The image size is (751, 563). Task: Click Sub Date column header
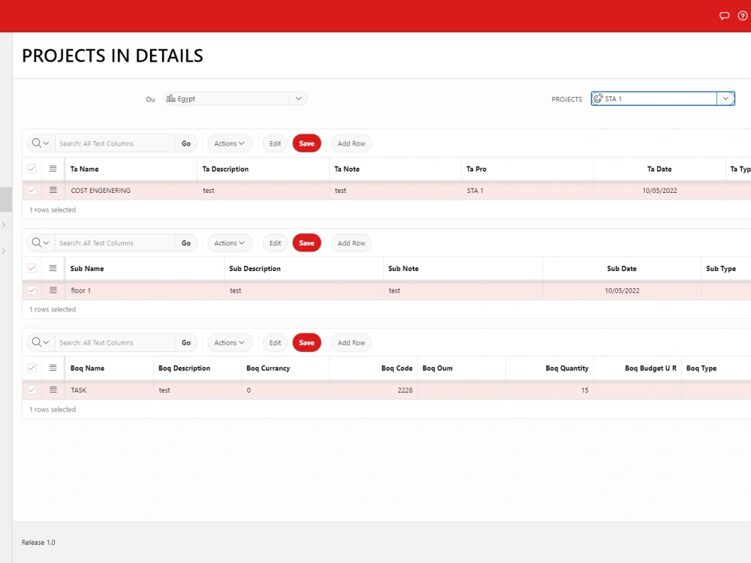pyautogui.click(x=622, y=269)
